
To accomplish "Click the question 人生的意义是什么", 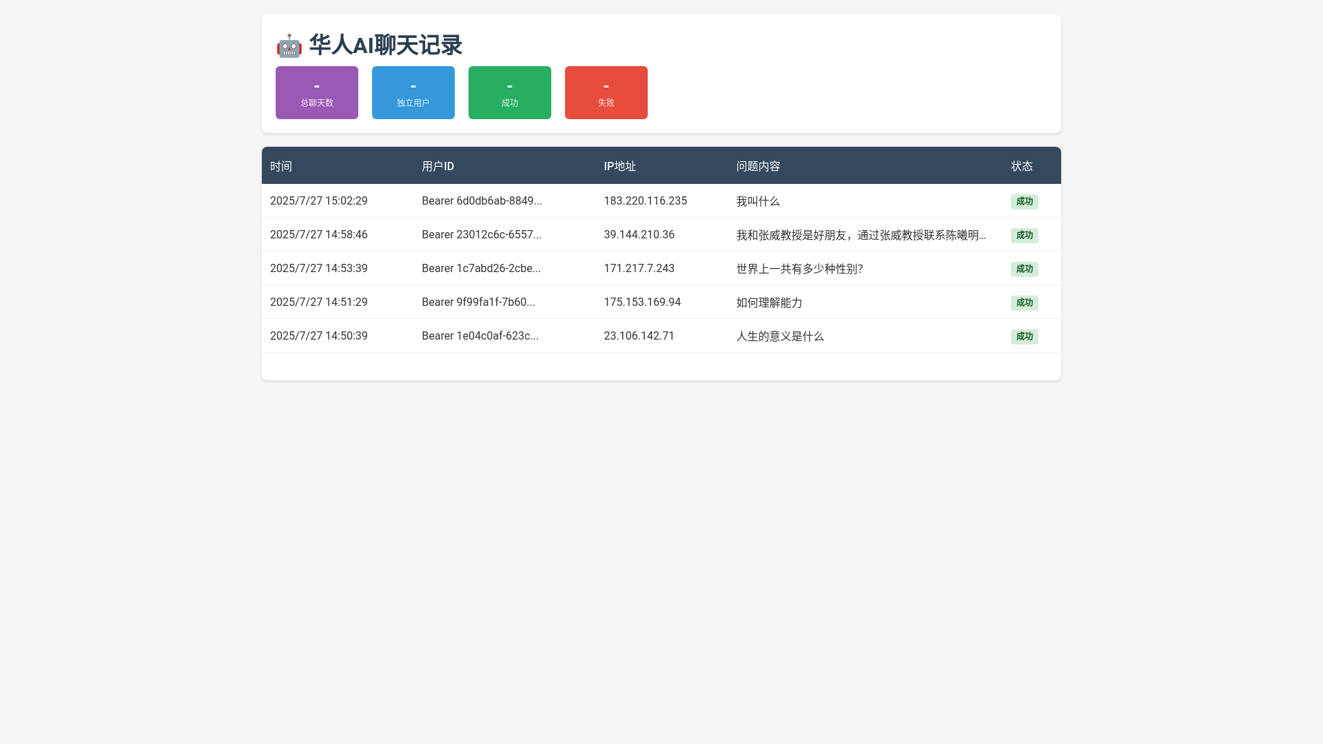I will (780, 336).
